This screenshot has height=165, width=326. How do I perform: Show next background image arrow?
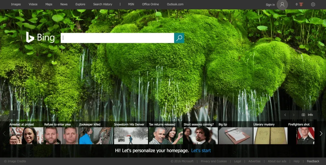coord(294,115)
